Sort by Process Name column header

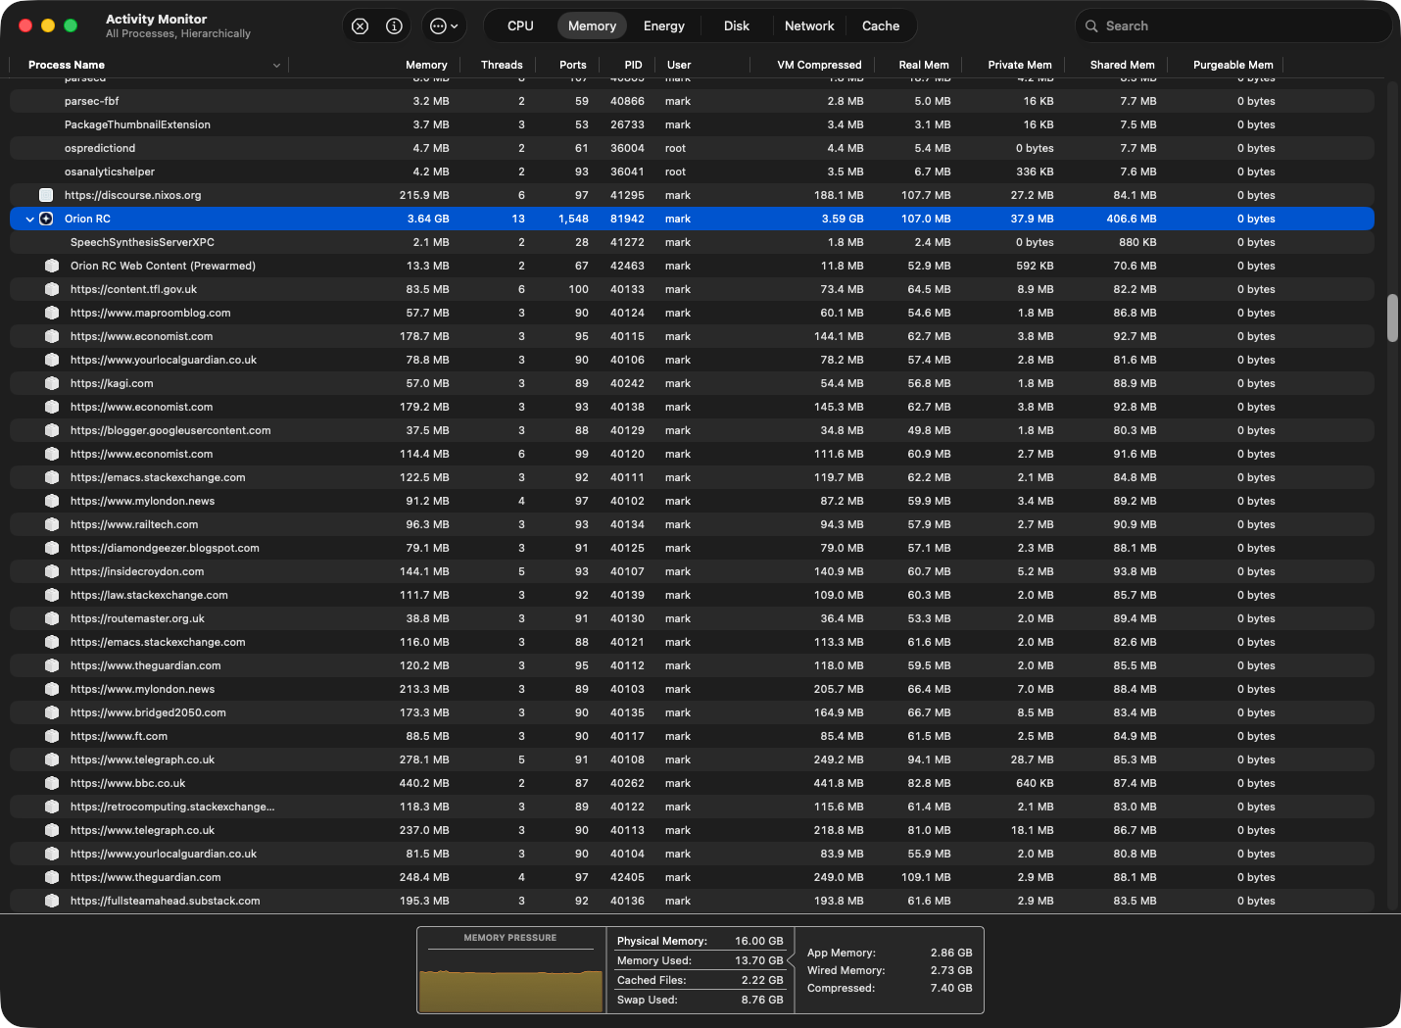click(67, 65)
